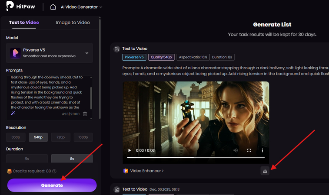This screenshot has height=195, width=329.
Task: Click the Pixverse V5 tag
Action: (134, 57)
